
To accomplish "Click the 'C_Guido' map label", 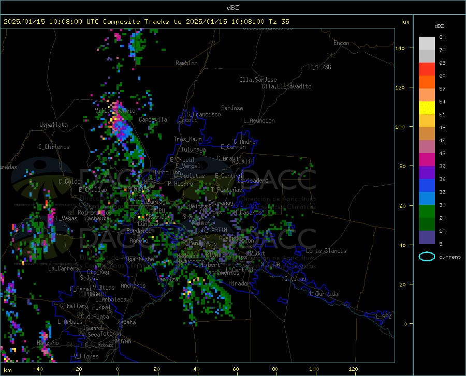I will 69,182.
